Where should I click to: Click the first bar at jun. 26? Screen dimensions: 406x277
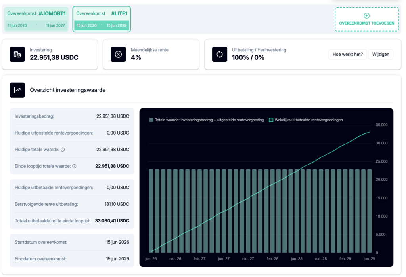point(151,211)
